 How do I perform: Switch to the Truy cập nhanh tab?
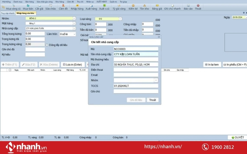click(7, 13)
